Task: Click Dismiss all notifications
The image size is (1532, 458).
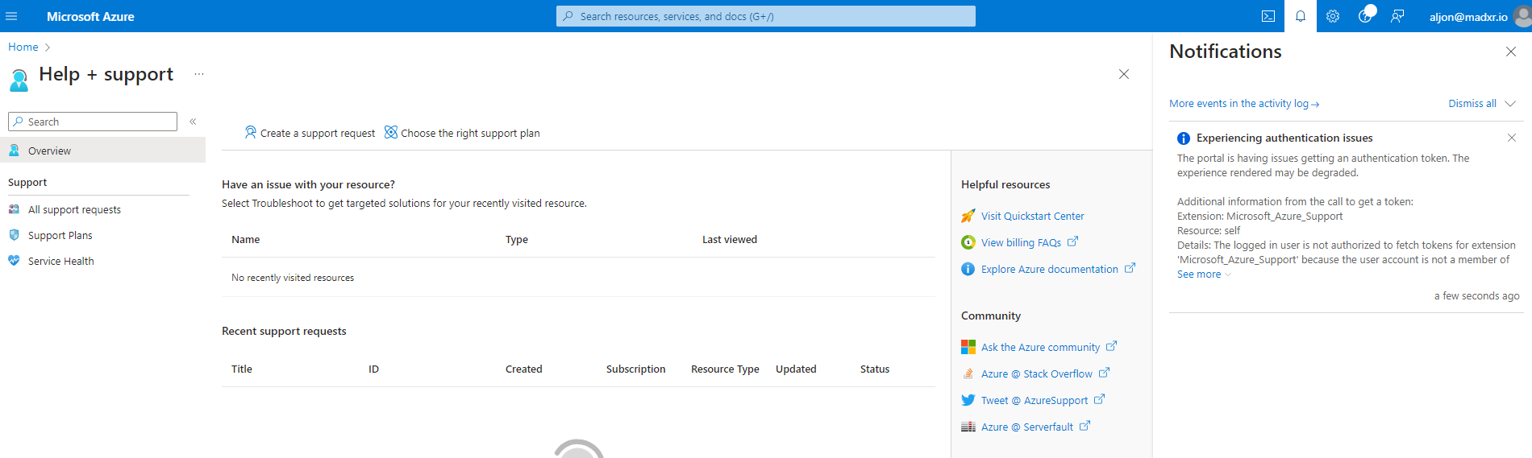Action: pos(1472,104)
